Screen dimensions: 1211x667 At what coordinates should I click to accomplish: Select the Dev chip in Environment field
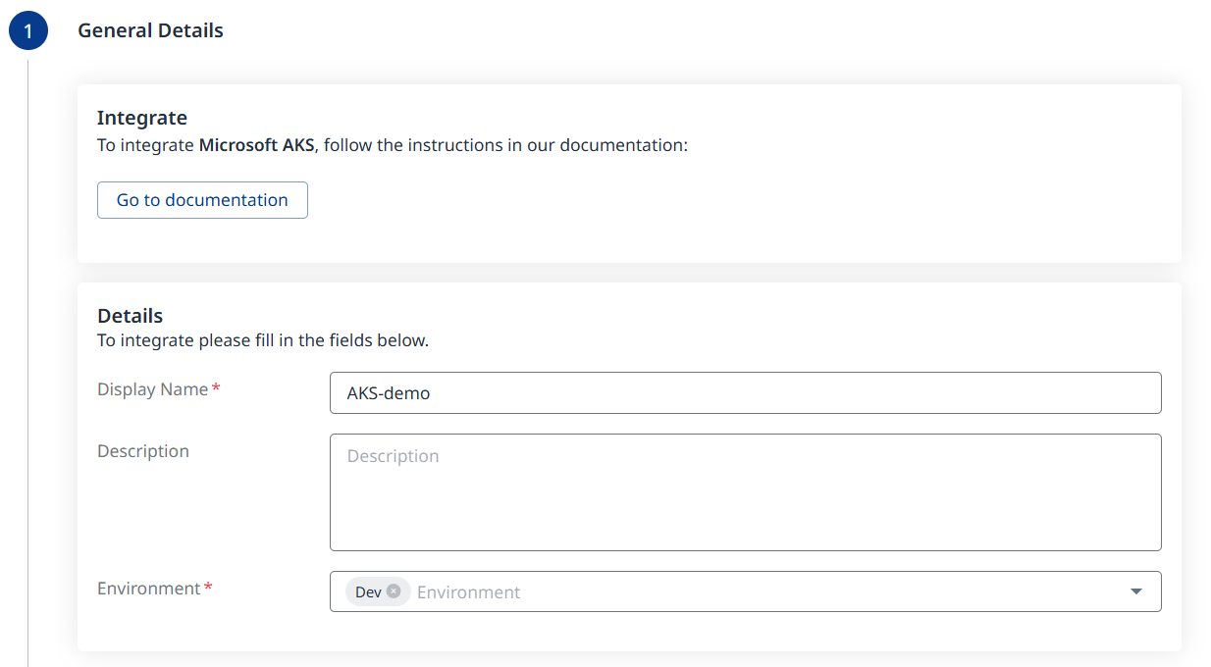[x=368, y=592]
